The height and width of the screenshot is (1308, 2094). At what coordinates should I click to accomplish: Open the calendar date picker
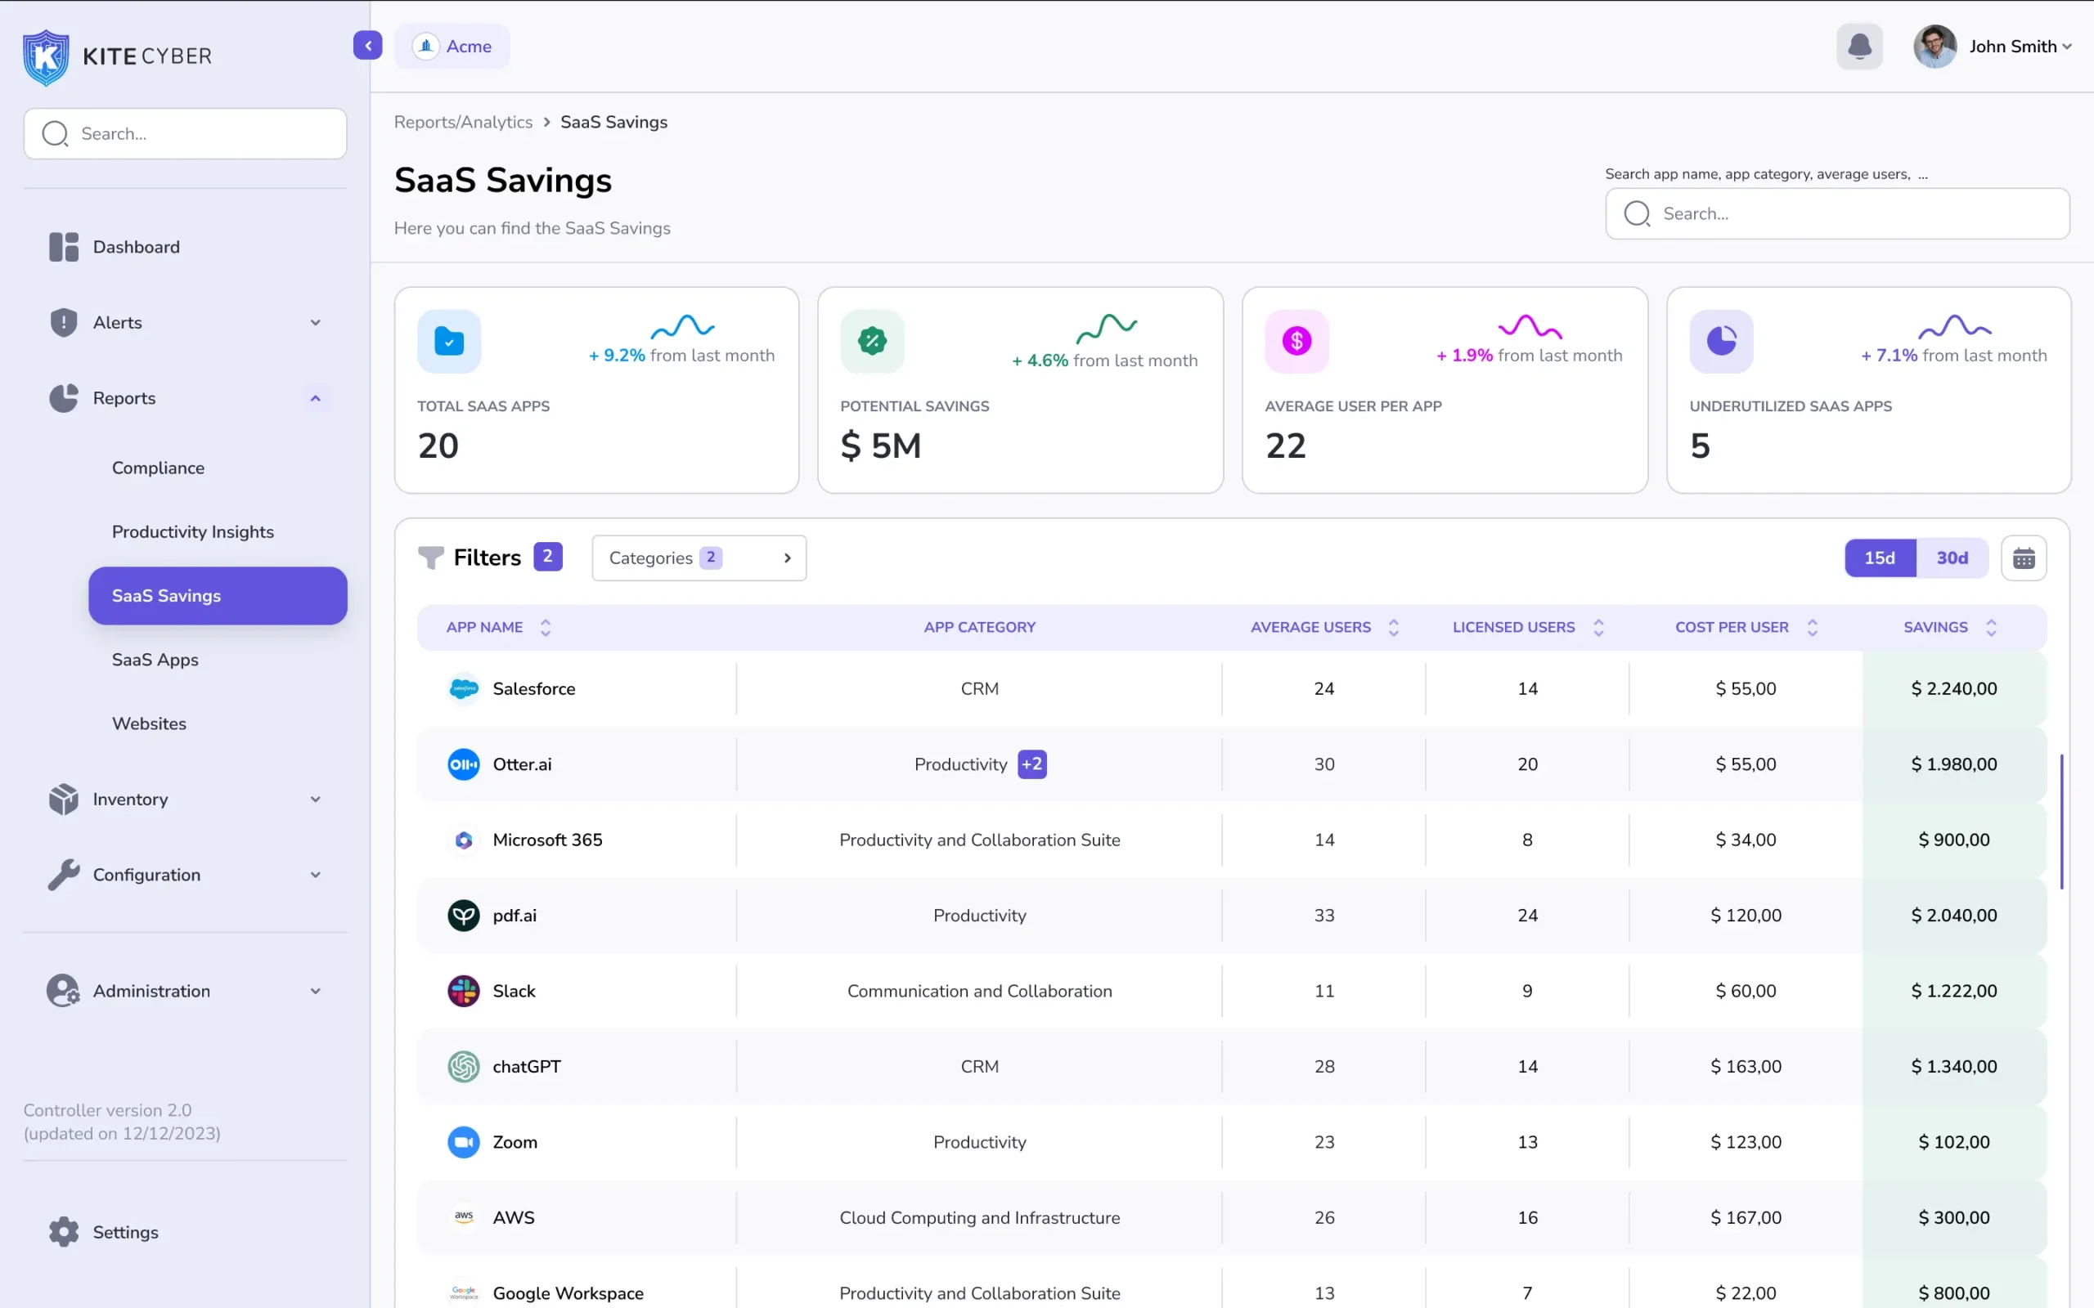pyautogui.click(x=2023, y=558)
